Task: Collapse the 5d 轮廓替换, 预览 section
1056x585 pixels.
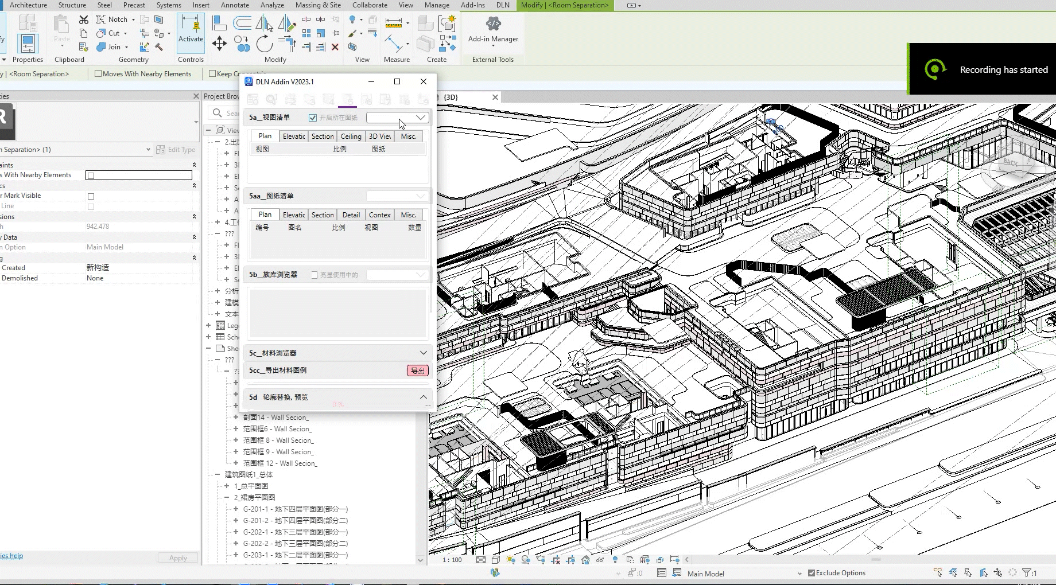Action: [423, 397]
